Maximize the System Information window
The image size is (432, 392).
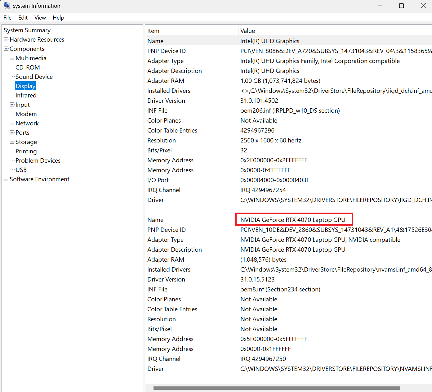click(401, 6)
